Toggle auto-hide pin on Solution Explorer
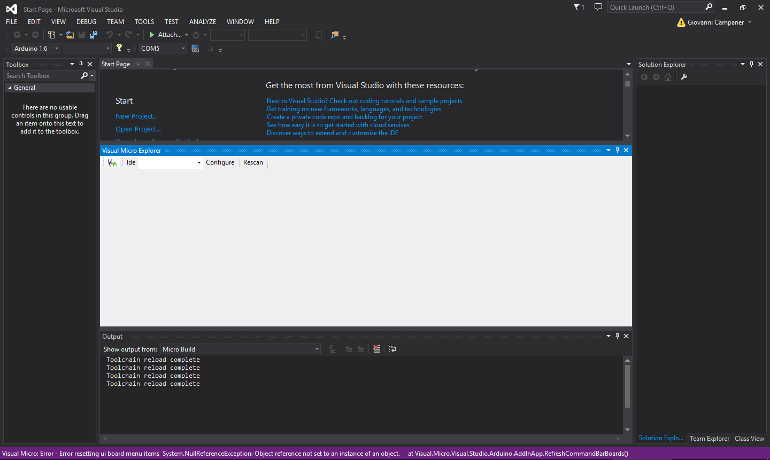Image resolution: width=770 pixels, height=460 pixels. 751,64
